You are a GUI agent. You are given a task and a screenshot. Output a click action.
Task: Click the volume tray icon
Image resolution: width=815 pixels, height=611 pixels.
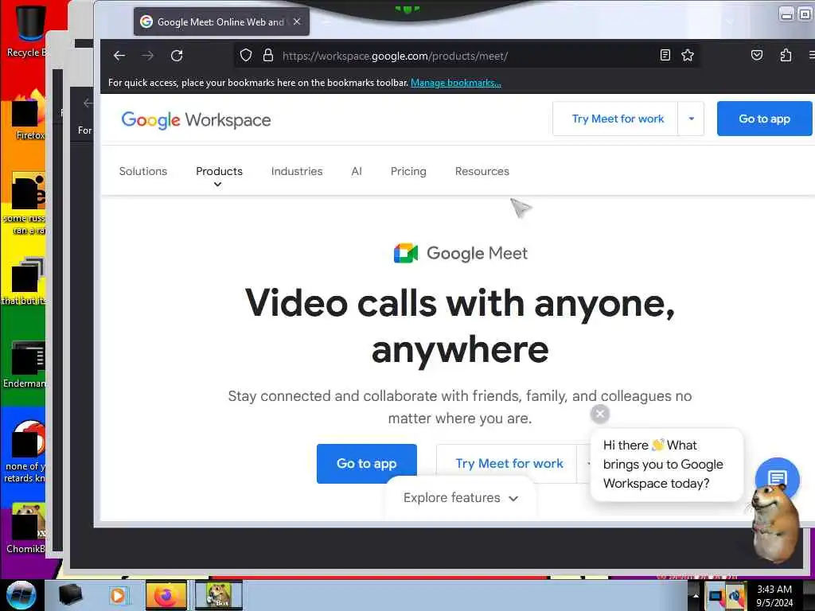pos(736,596)
